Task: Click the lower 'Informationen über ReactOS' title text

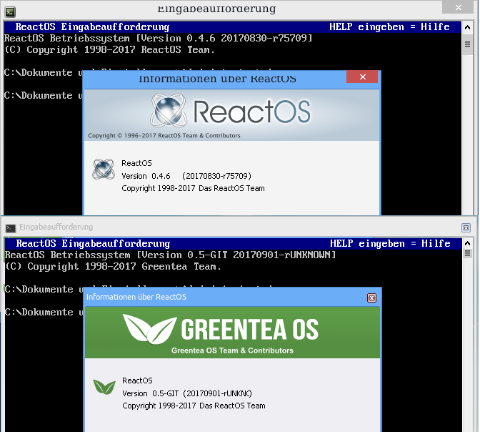Action: pos(136,297)
